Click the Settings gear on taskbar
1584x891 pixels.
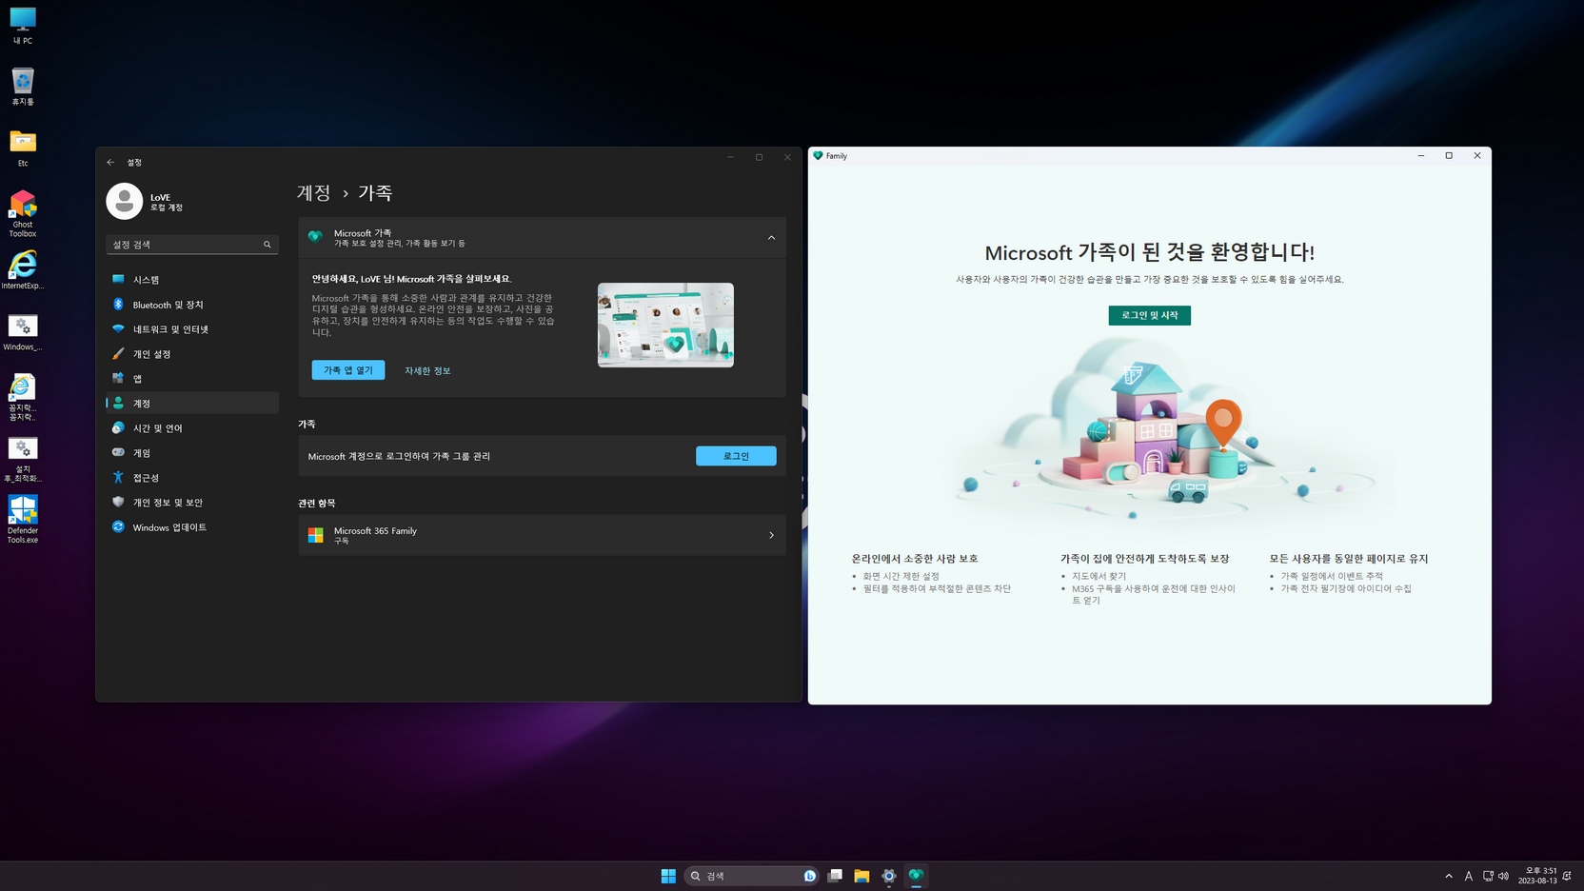pos(889,876)
